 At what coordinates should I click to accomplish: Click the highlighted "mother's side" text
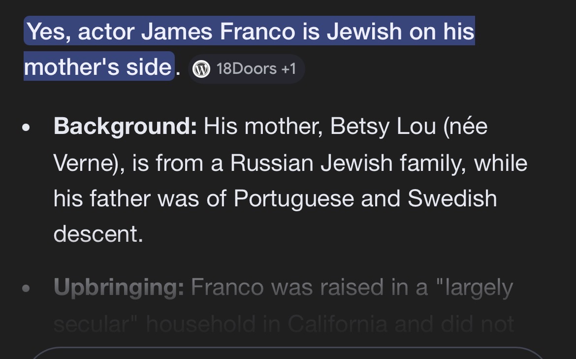point(97,66)
